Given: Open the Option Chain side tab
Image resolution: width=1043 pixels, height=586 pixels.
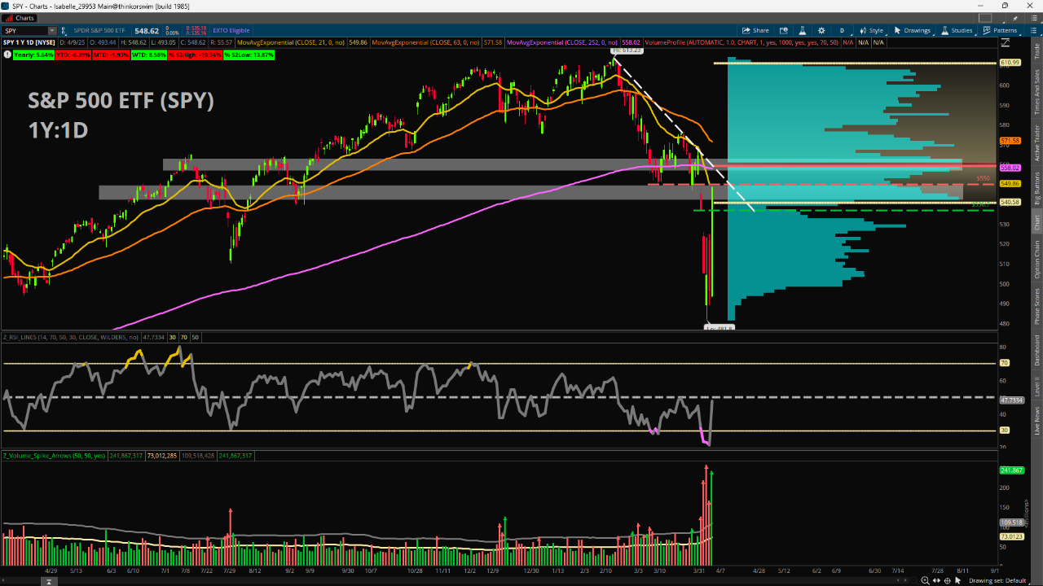Looking at the screenshot, I should [x=1037, y=260].
